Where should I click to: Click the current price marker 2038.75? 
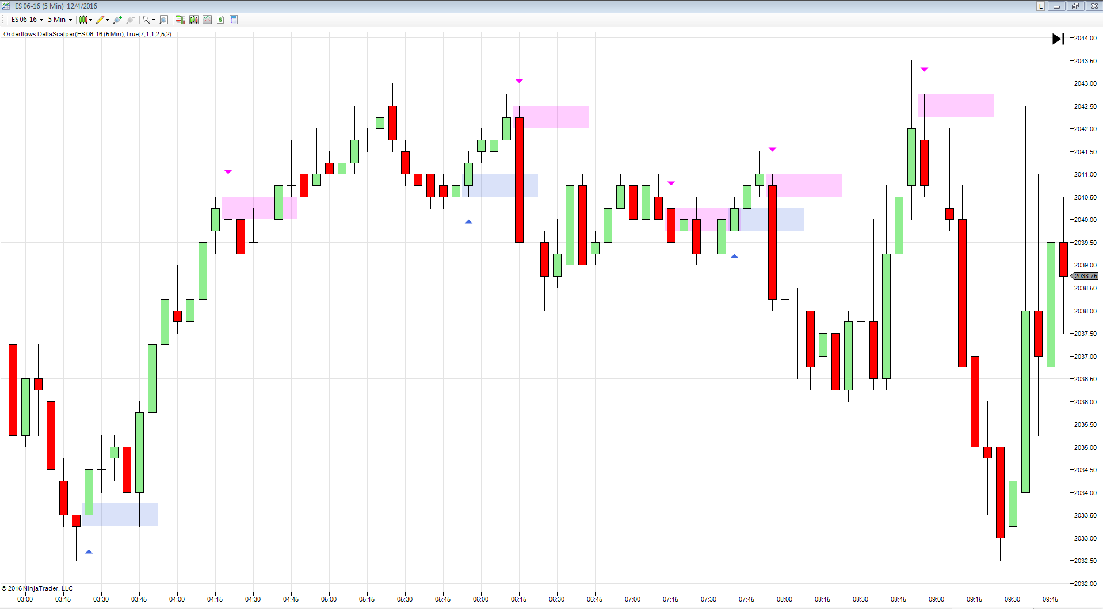tap(1085, 276)
